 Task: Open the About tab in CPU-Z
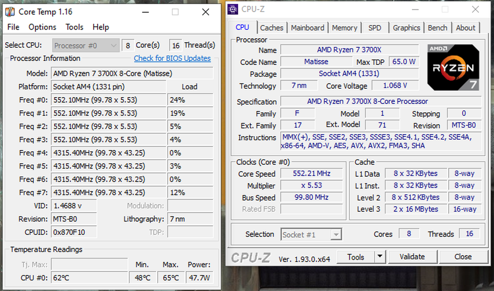466,28
